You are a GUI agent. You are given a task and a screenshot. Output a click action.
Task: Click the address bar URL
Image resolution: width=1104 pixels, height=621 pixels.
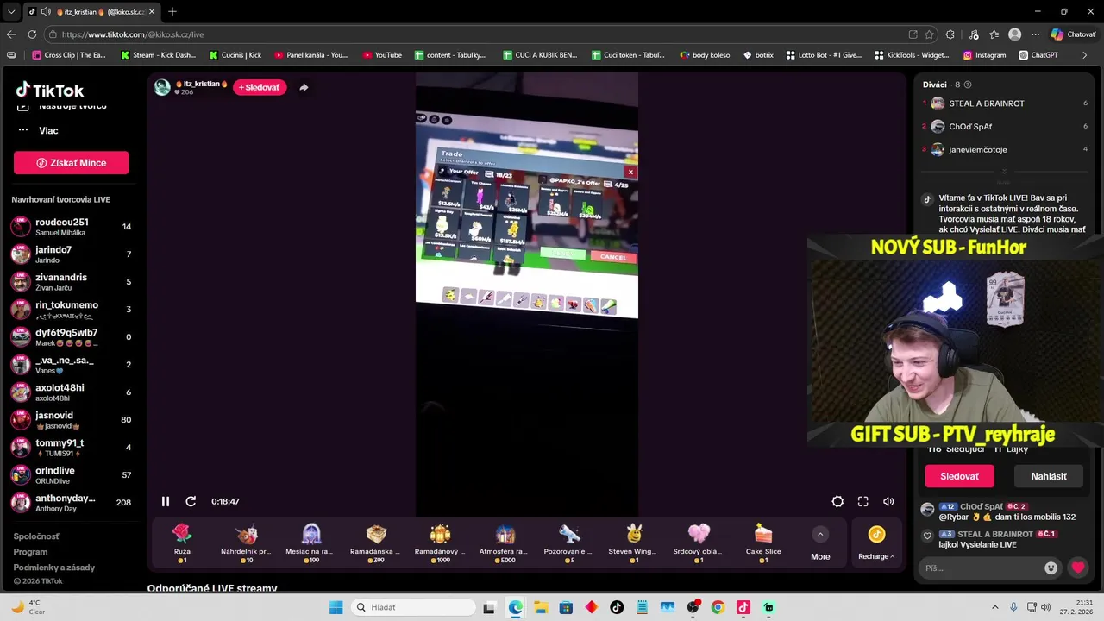(x=133, y=34)
